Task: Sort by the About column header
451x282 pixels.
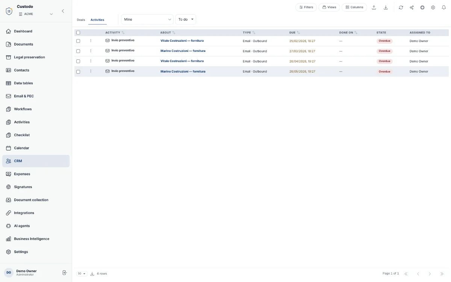Action: click(x=168, y=33)
